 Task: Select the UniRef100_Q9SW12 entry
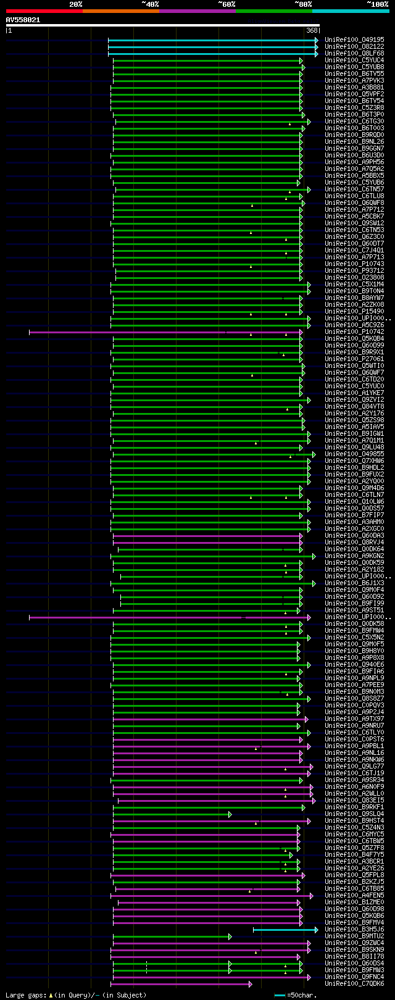[354, 223]
